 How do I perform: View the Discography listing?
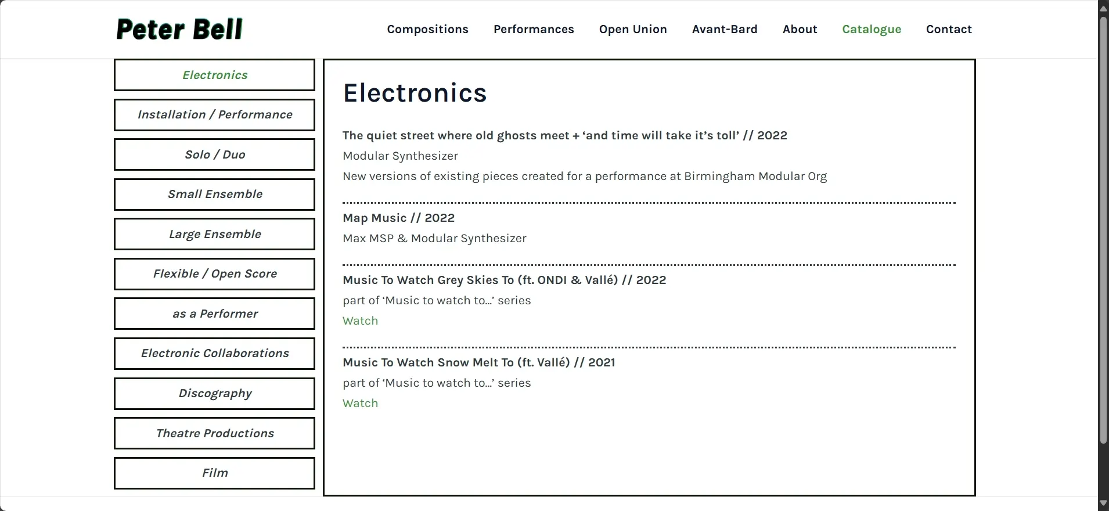[x=214, y=393]
